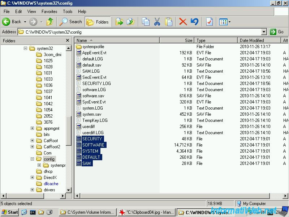Copy the selected files
The height and width of the screenshot is (217, 289).
(146, 22)
